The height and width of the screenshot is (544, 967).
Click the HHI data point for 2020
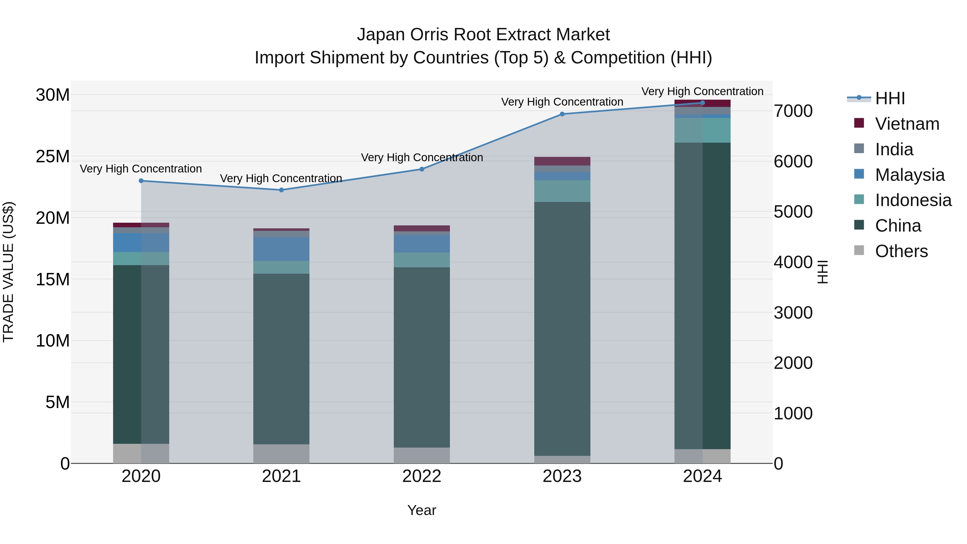tap(141, 181)
